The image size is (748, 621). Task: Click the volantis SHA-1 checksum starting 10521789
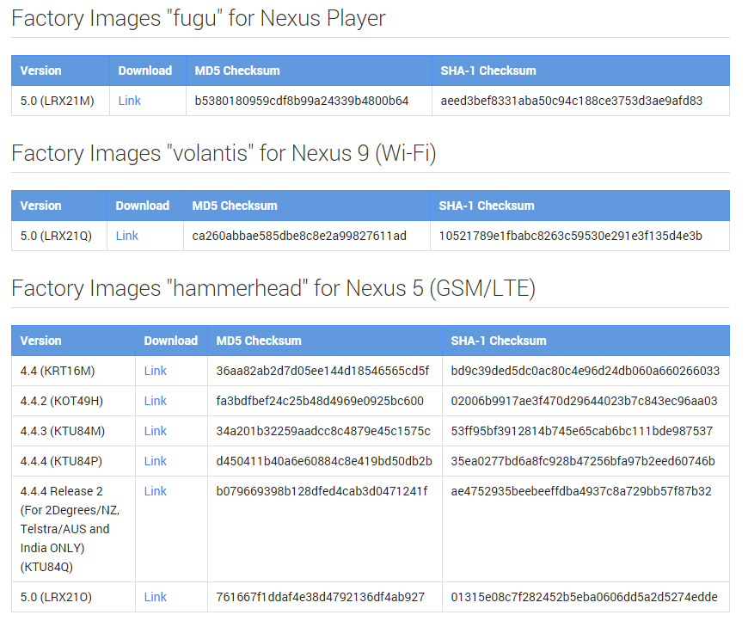point(570,236)
